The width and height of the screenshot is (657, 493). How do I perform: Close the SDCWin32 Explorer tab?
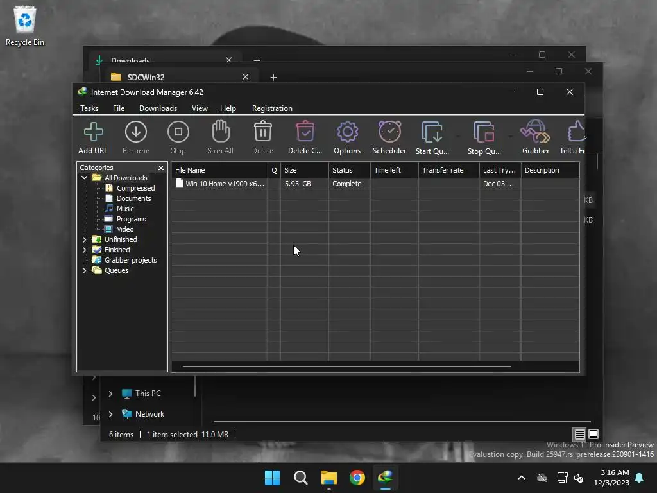pos(246,77)
